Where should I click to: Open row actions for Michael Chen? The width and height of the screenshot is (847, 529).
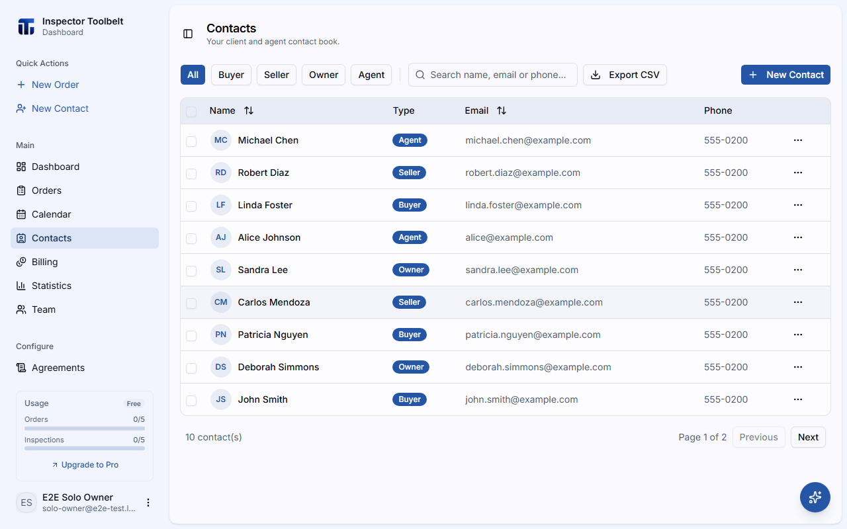click(798, 140)
